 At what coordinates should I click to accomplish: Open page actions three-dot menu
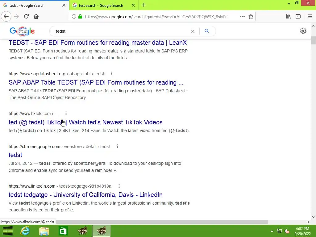click(242, 17)
